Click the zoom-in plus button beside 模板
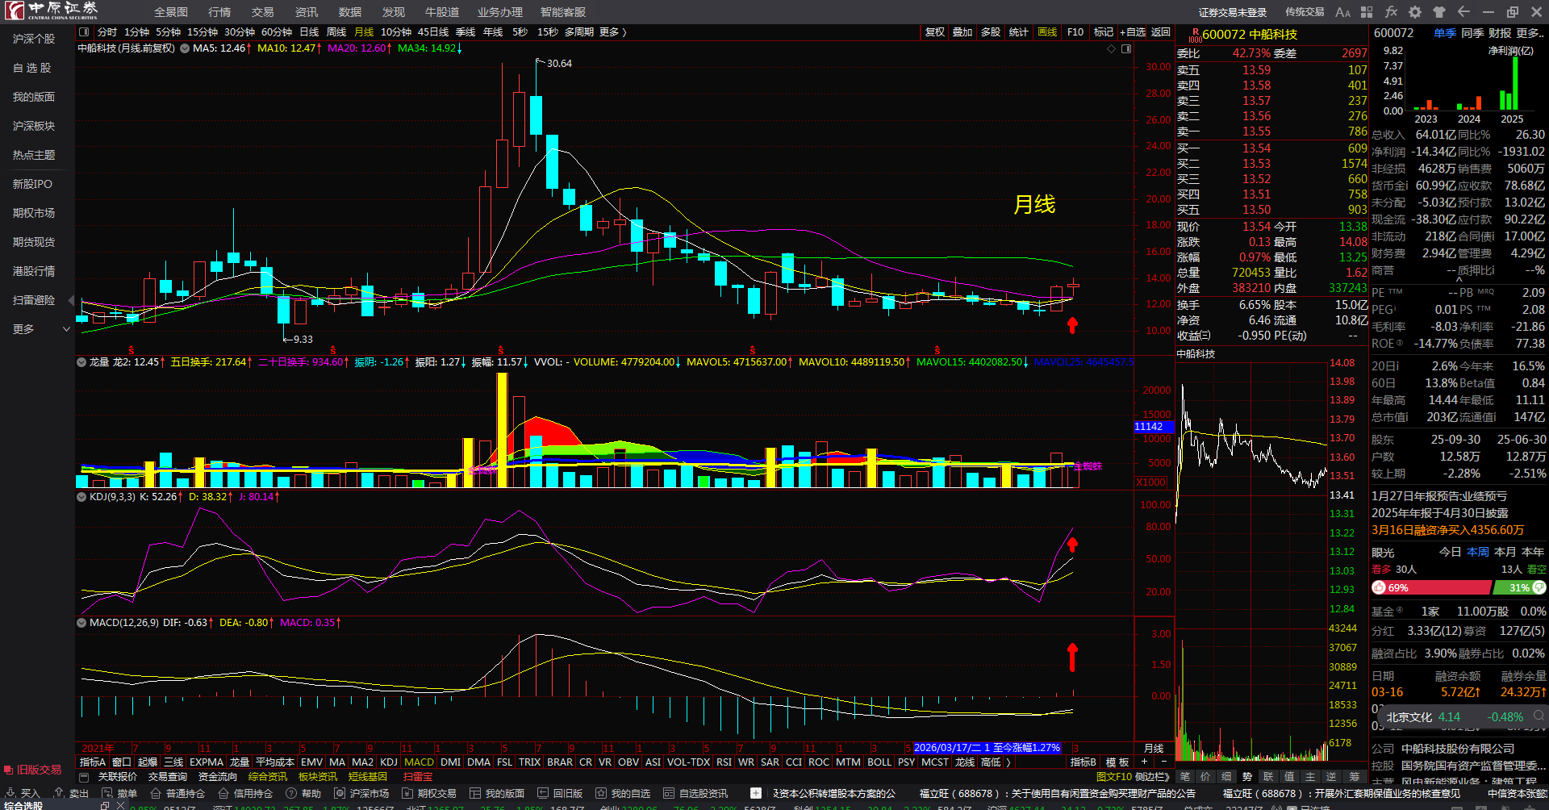 click(x=1144, y=762)
